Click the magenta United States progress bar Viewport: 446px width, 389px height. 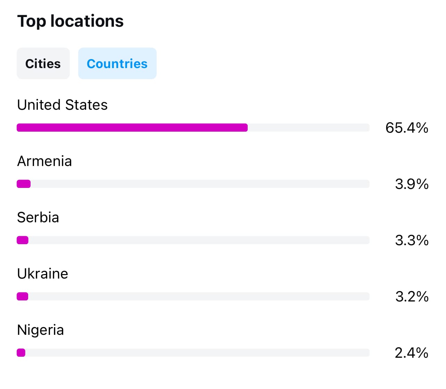click(132, 127)
